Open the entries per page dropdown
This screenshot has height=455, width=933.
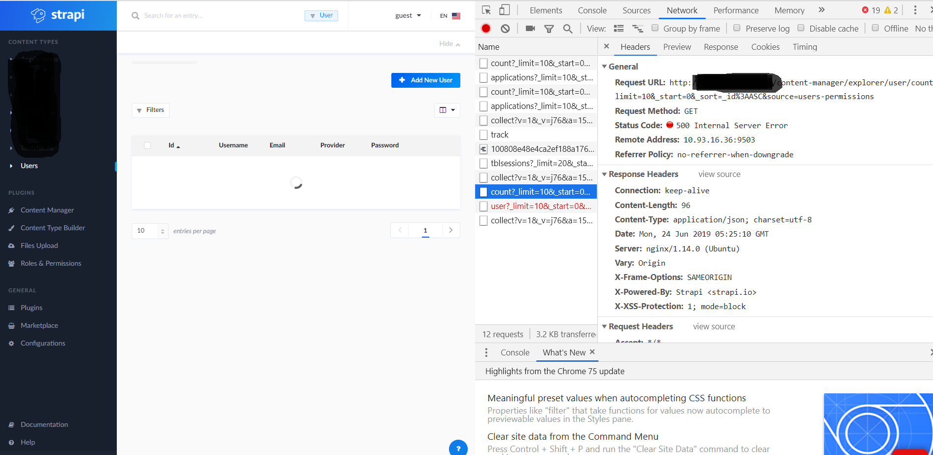(x=149, y=230)
